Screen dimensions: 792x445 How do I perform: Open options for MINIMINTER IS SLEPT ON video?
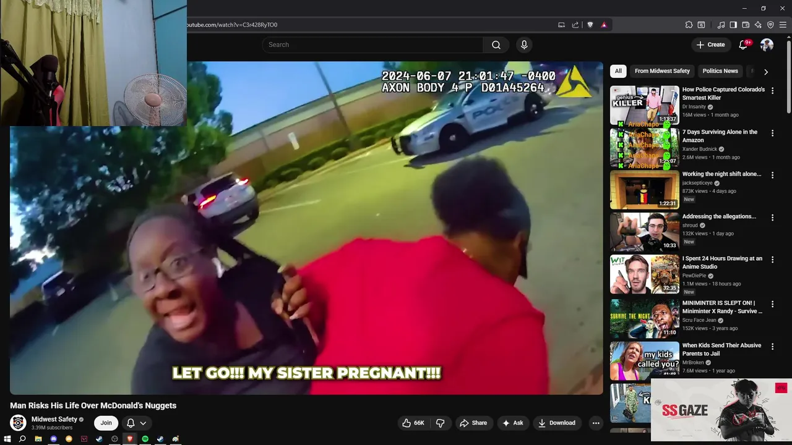(x=772, y=303)
